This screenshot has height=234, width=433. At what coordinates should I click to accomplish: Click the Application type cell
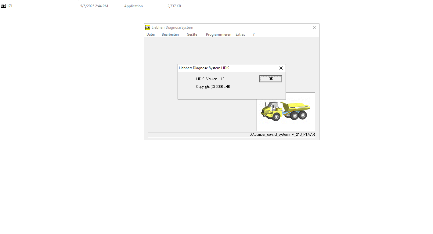(x=133, y=6)
